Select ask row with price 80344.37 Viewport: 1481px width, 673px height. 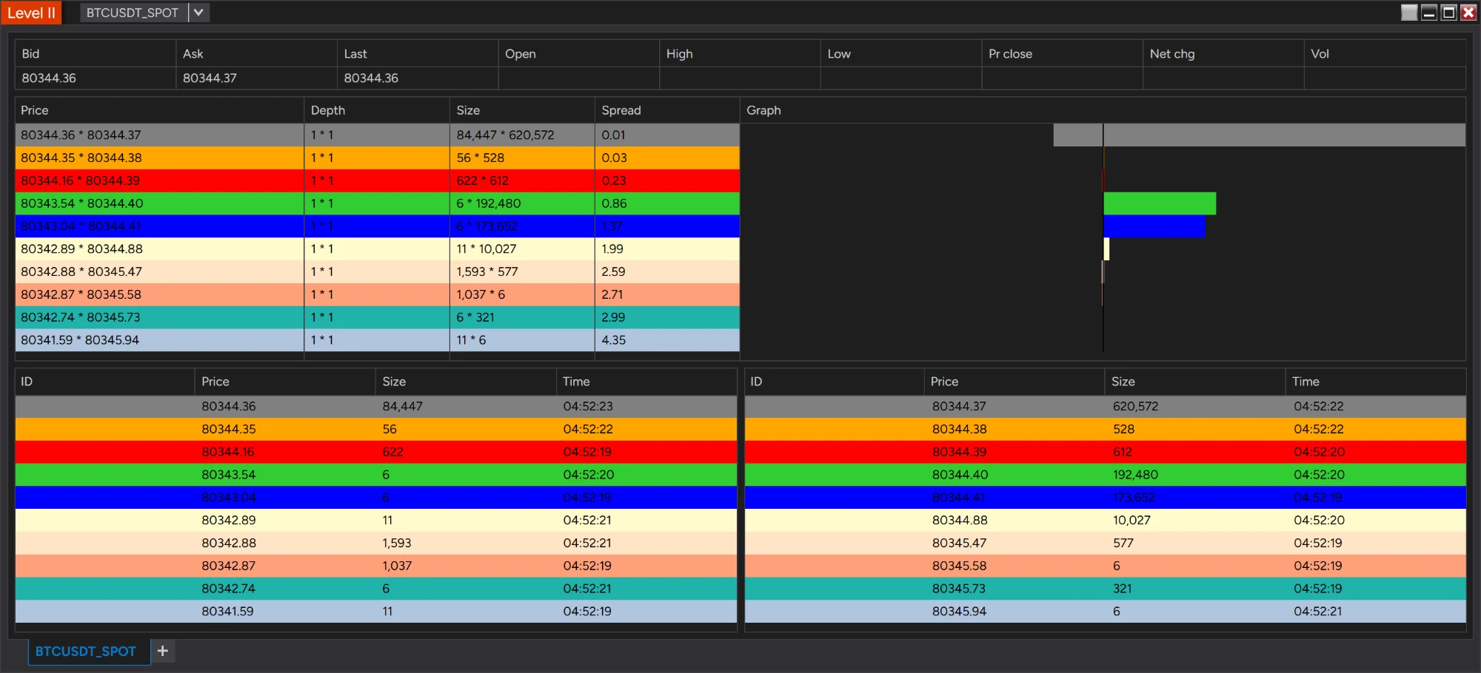1106,406
